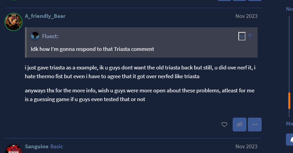Open A_friendly_Bear's avatar profile card
Image resolution: width=293 pixels, height=153 pixels.
pyautogui.click(x=13, y=22)
